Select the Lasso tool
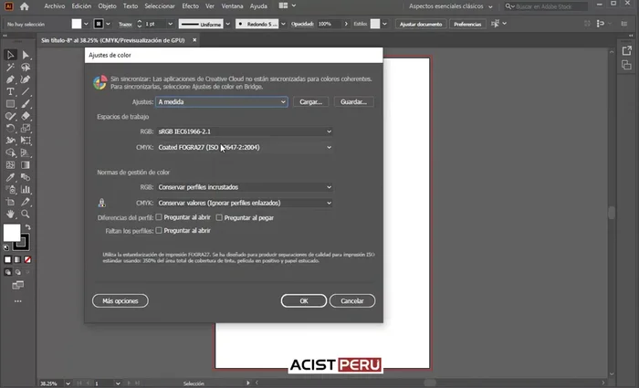The height and width of the screenshot is (388, 639). tap(26, 68)
